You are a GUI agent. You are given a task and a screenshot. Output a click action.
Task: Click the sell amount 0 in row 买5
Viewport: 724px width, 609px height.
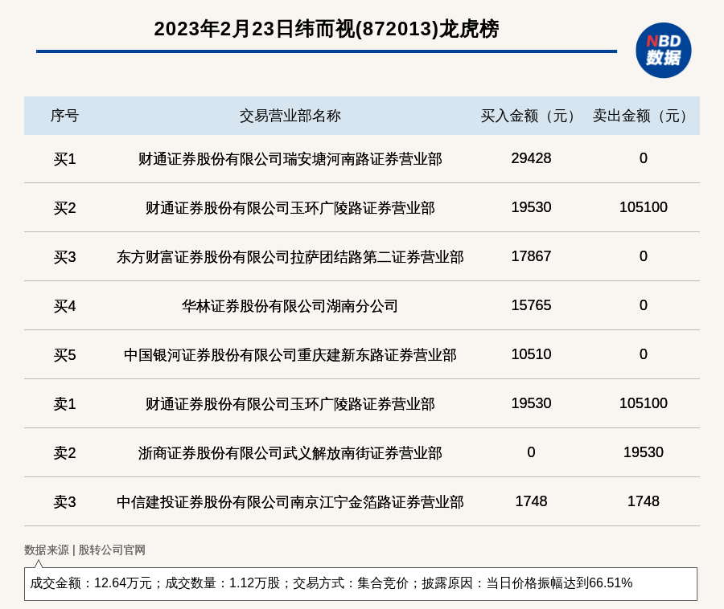click(x=644, y=354)
